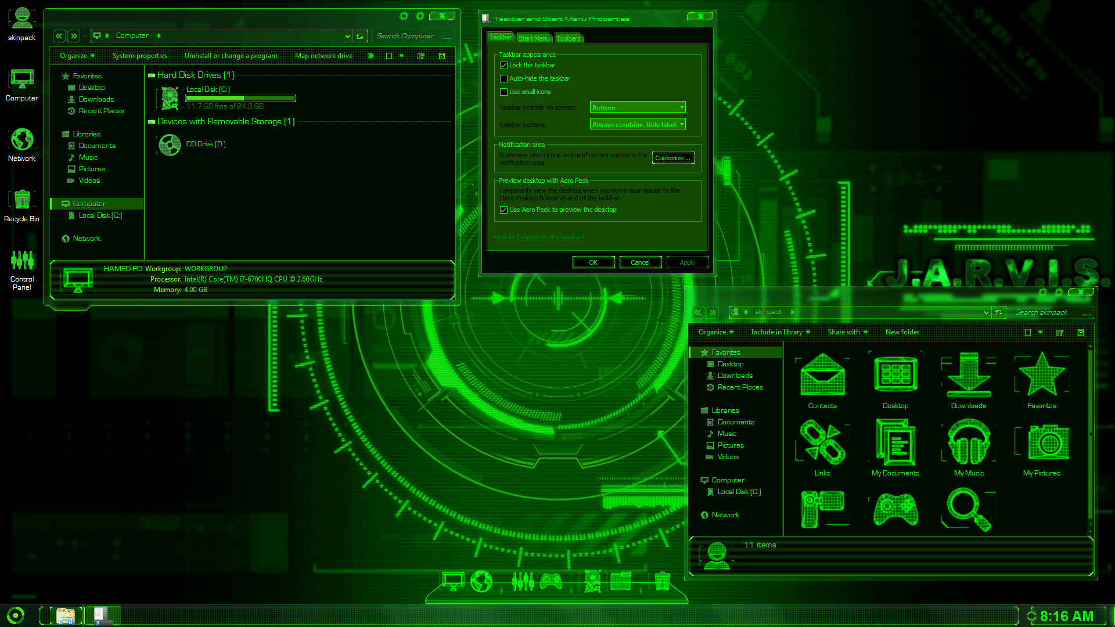Screen dimensions: 1115x627
Task: Click the globe icon in the dock
Action: tap(481, 581)
